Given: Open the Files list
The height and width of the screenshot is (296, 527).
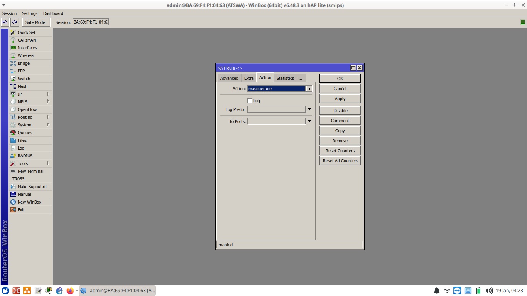Looking at the screenshot, I should pos(30,140).
